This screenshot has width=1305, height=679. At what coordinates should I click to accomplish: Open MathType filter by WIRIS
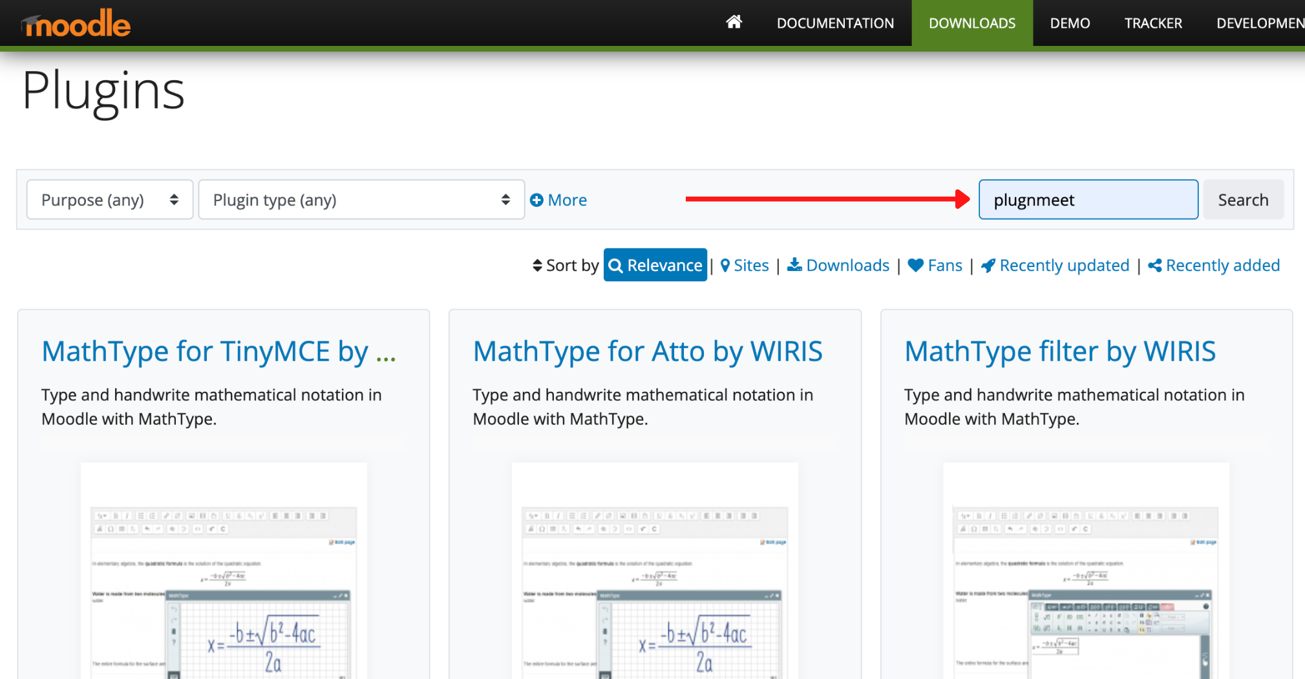coord(1060,352)
